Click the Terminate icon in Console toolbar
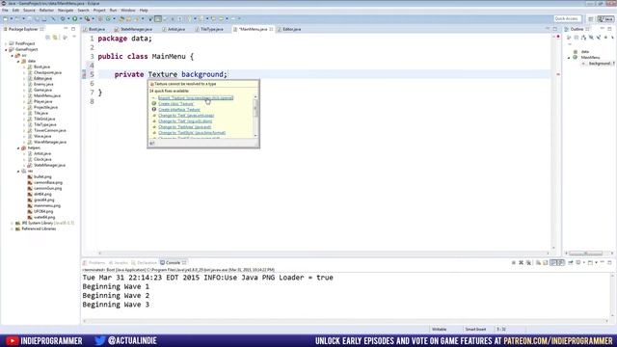The image size is (617, 347). (513, 263)
